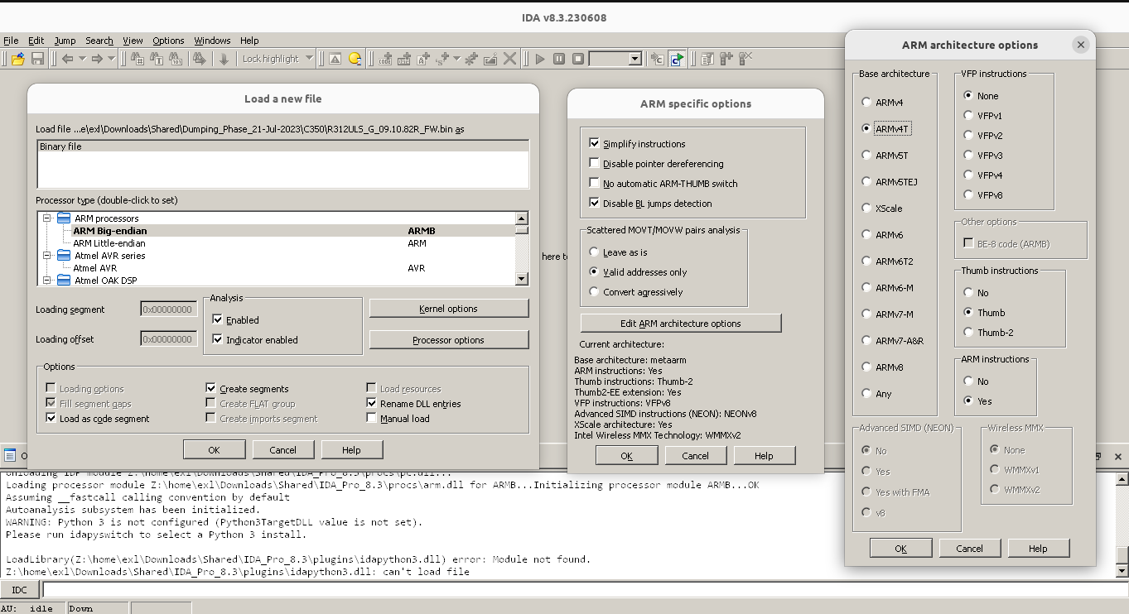Viewport: 1129px width, 614px height.
Task: Click the warning triangle toolbar icon
Action: point(335,59)
